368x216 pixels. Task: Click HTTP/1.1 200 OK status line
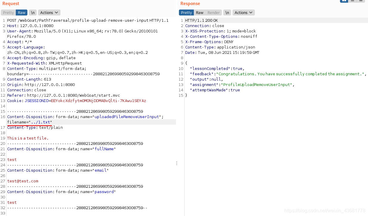pos(202,20)
